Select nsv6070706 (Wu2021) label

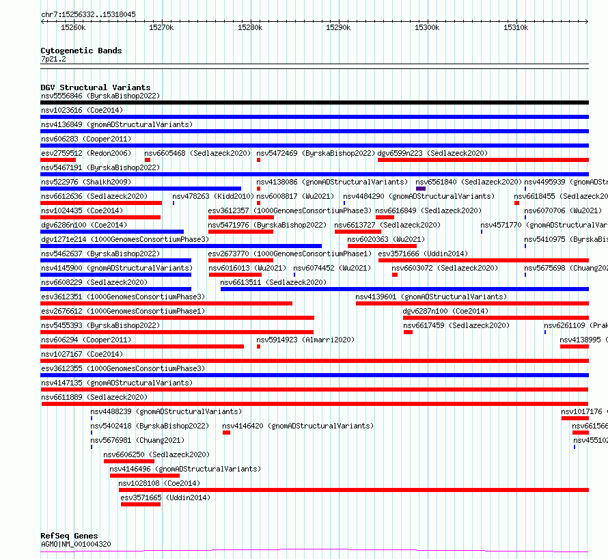tap(563, 210)
